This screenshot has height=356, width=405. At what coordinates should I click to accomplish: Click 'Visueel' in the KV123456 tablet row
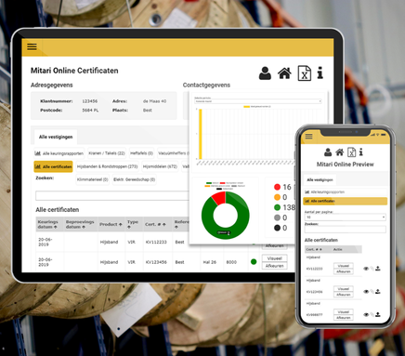point(274,258)
